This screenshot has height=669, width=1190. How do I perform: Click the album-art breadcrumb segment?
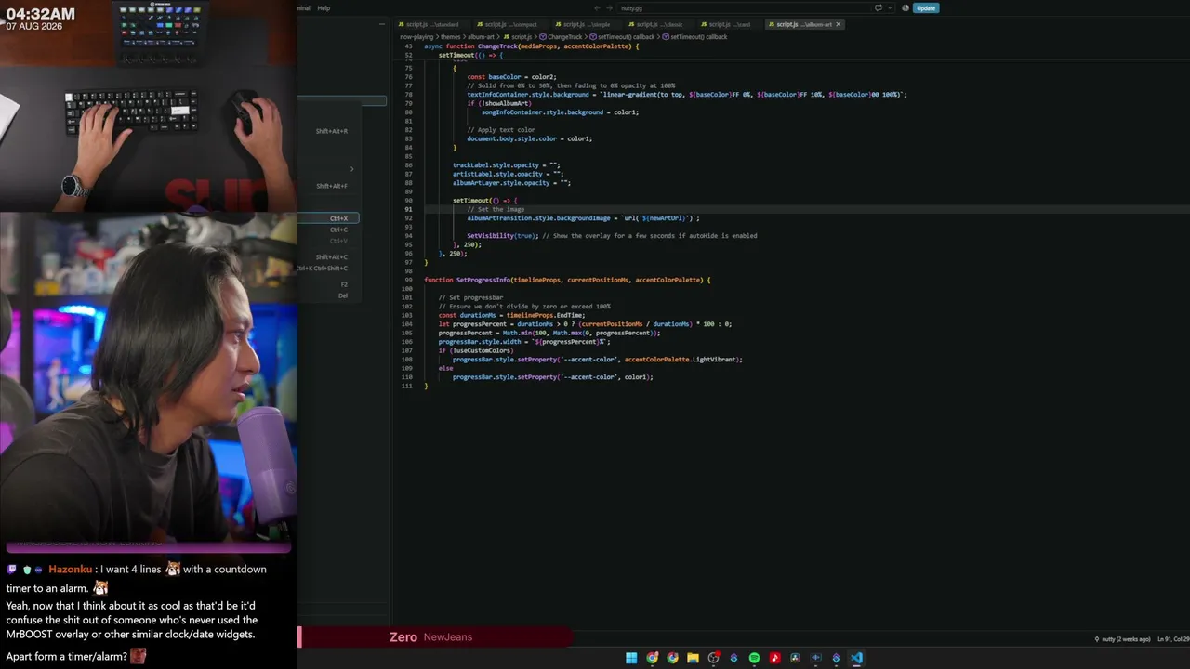click(x=481, y=37)
